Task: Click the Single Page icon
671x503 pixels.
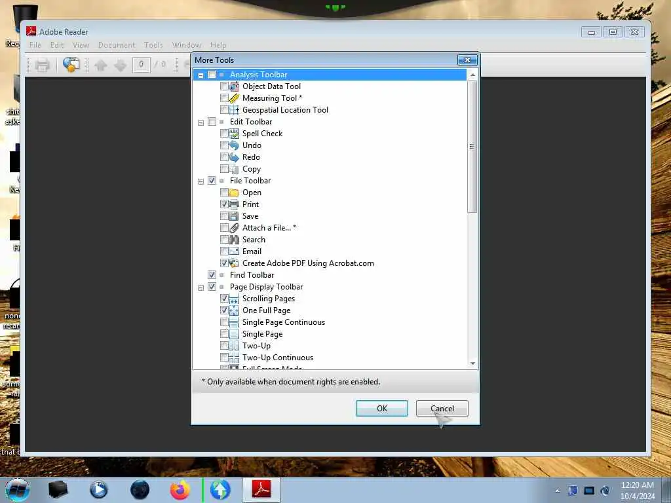Action: [234, 334]
